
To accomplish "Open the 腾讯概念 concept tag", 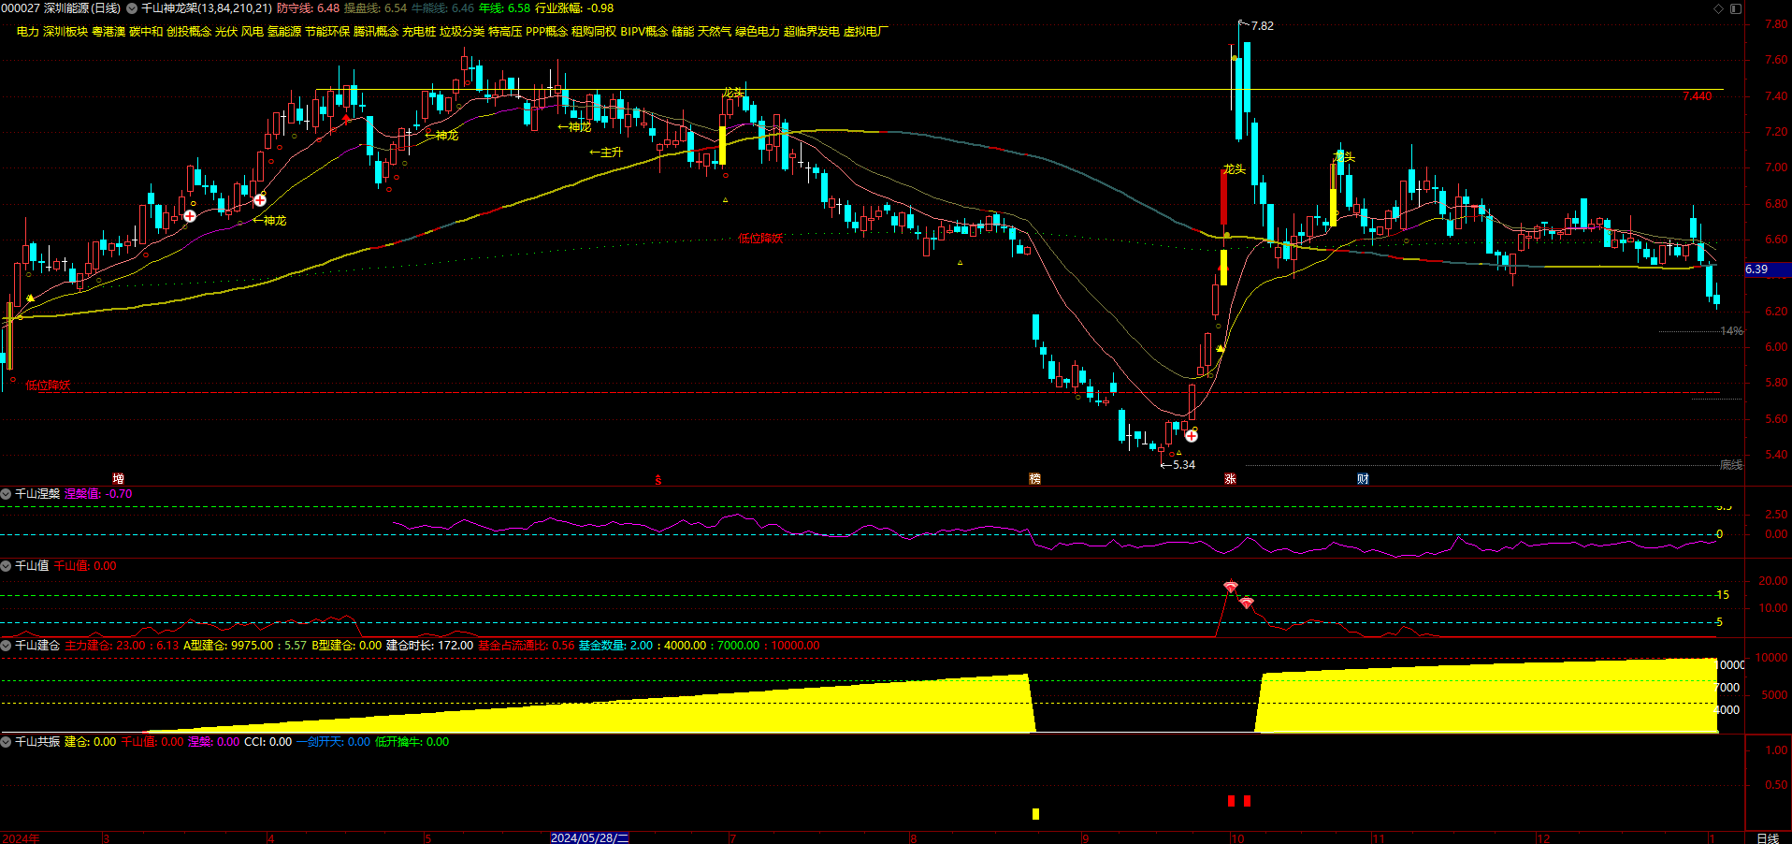I will click(376, 32).
